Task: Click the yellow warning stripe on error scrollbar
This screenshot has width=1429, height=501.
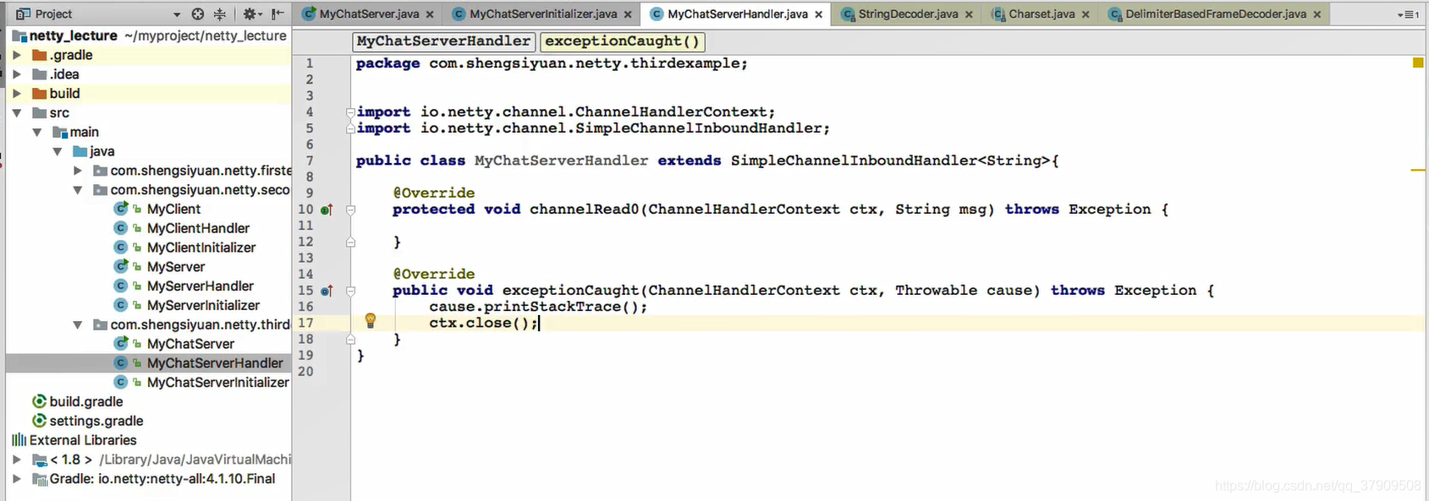Action: click(1418, 171)
